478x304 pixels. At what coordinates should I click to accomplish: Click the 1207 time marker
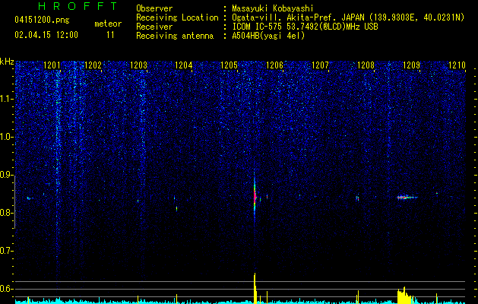pos(321,65)
